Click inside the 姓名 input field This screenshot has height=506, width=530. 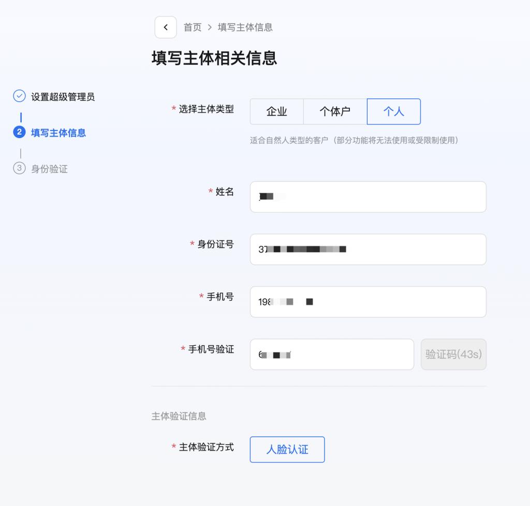(x=367, y=197)
